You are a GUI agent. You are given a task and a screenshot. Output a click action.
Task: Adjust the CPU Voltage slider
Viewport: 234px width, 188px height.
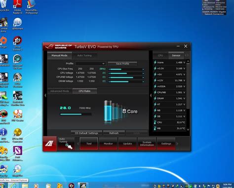tap(126, 74)
